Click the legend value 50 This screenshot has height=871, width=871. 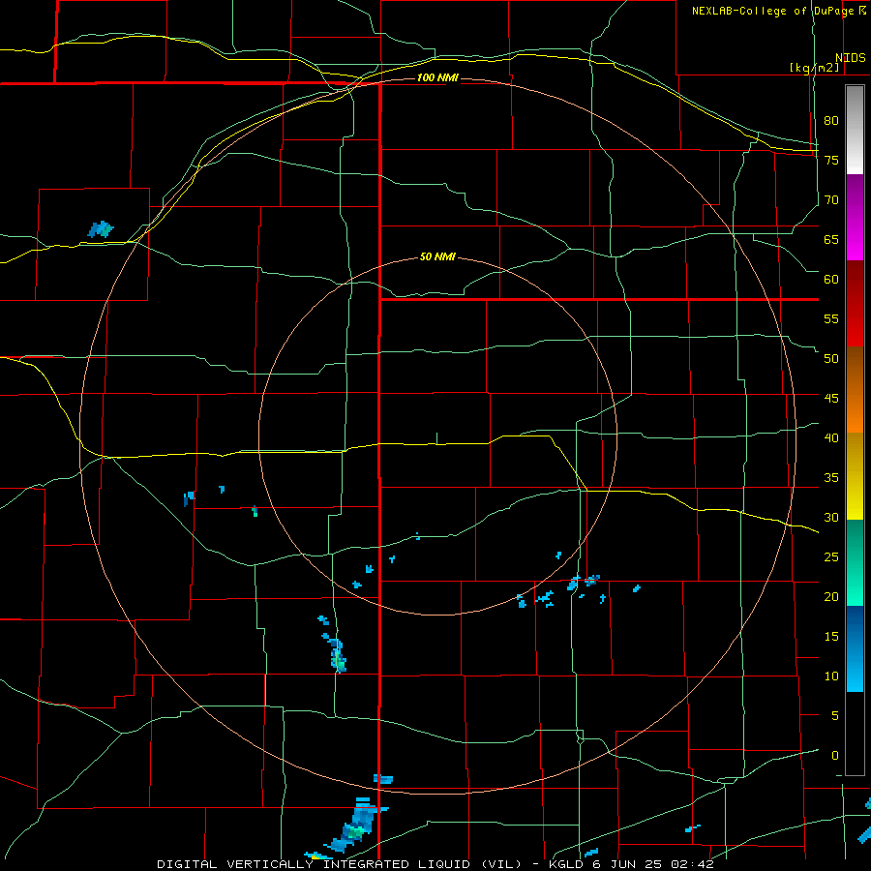pyautogui.click(x=831, y=359)
